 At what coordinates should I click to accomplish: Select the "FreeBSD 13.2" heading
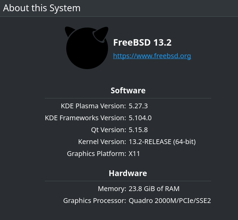[142, 43]
